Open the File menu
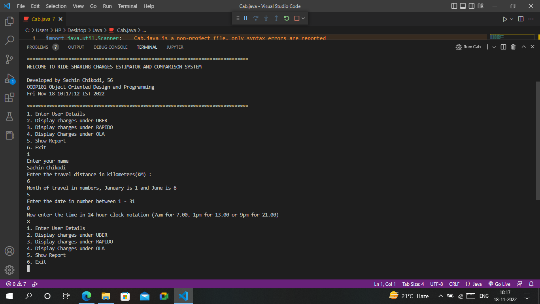Viewport: 540px width, 304px height. [x=21, y=6]
